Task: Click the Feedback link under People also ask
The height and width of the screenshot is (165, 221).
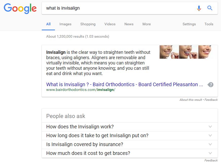Action: pyautogui.click(x=211, y=160)
